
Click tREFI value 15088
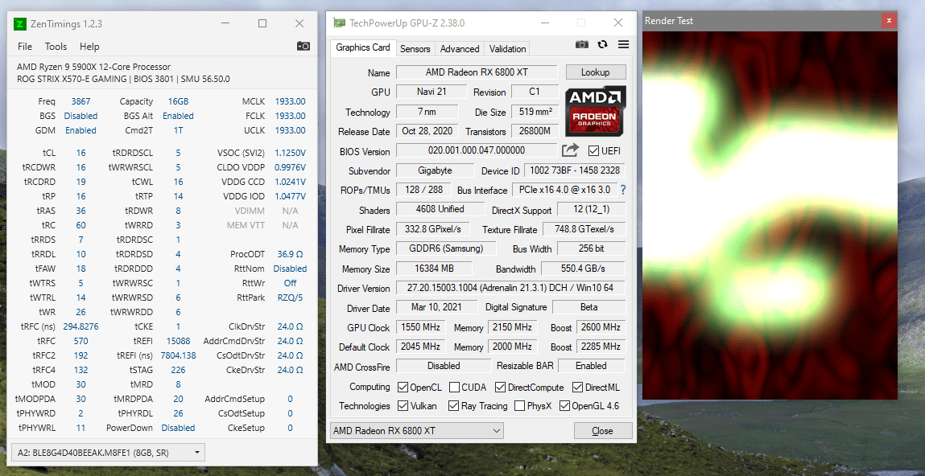click(x=178, y=340)
